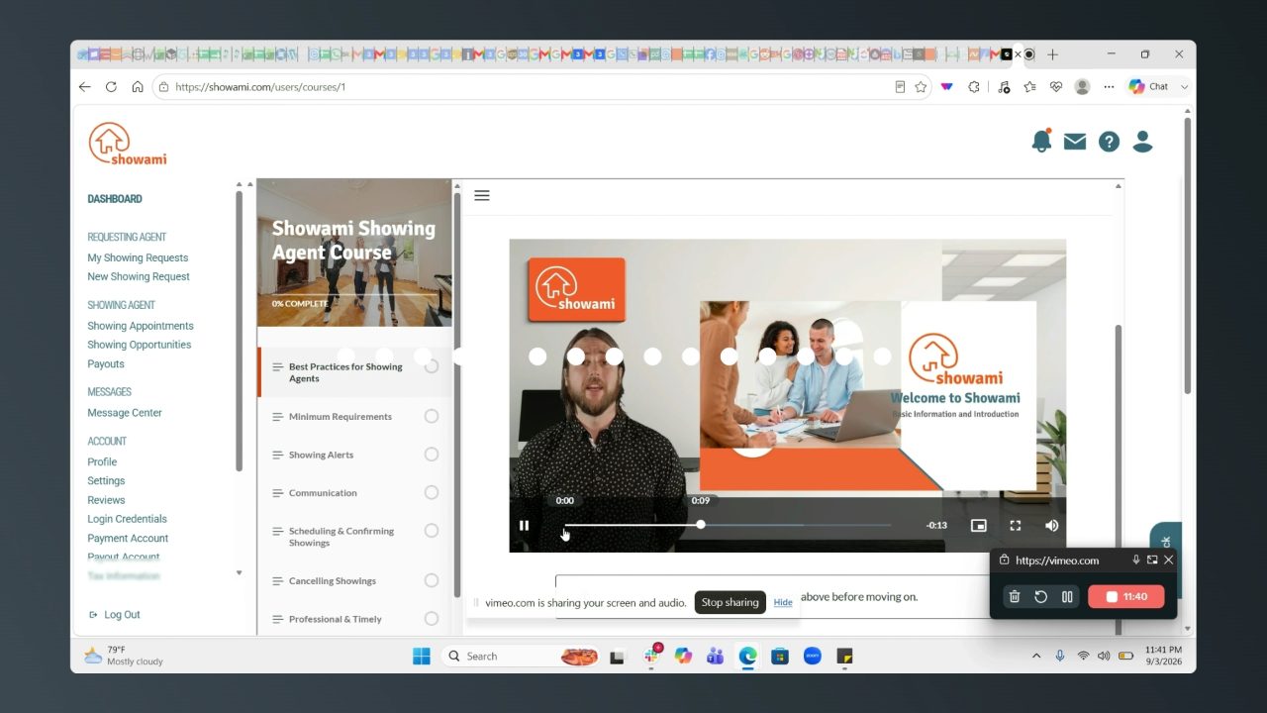Screen dimensions: 1267x713
Task: Open Copilot Chat button
Action: [x=1149, y=87]
